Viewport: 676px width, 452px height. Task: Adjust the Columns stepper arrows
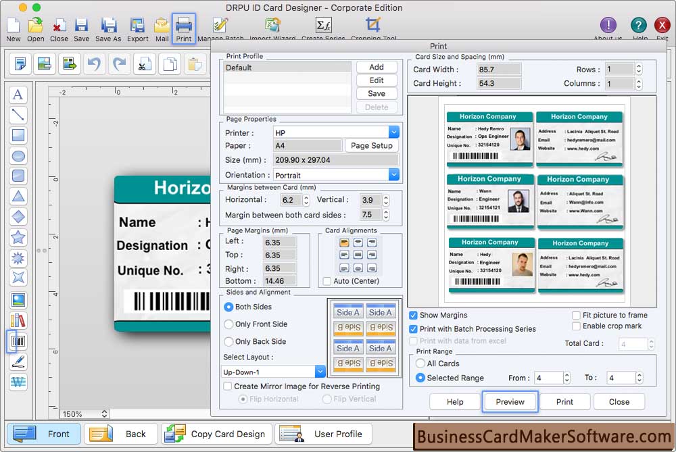(x=639, y=83)
